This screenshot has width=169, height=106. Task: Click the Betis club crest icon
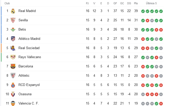point(13,30)
